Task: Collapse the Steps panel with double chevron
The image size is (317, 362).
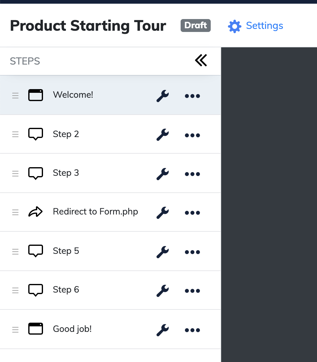Action: (x=201, y=61)
